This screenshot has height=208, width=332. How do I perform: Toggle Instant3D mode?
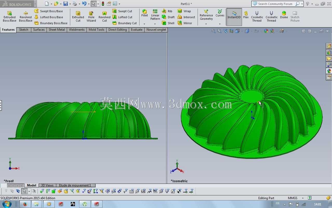point(234,17)
